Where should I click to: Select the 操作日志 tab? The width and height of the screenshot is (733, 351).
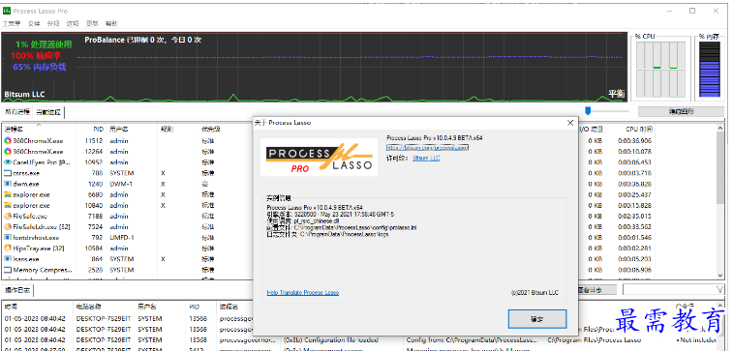click(x=17, y=290)
